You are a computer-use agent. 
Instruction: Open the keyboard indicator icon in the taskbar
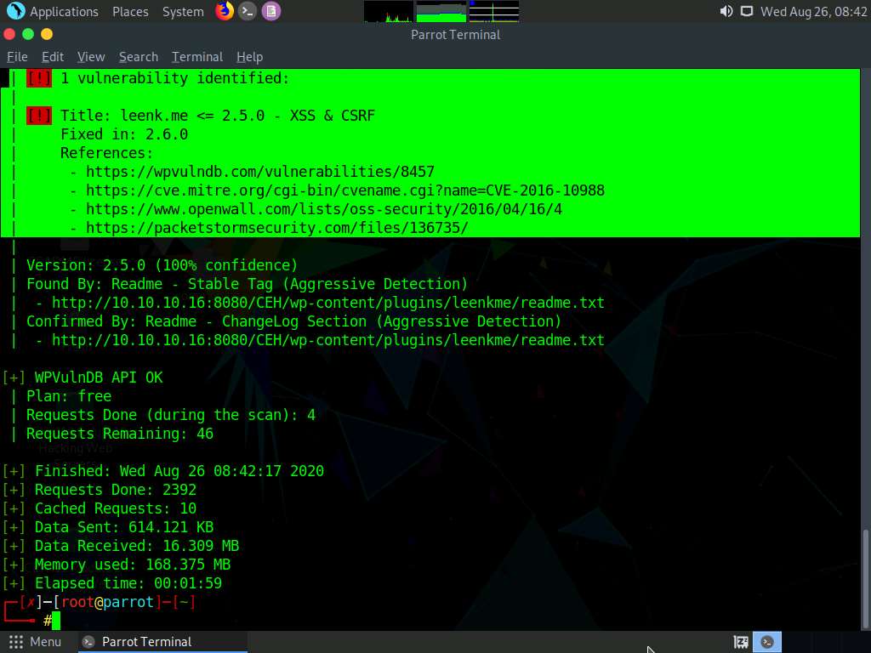pyautogui.click(x=739, y=642)
